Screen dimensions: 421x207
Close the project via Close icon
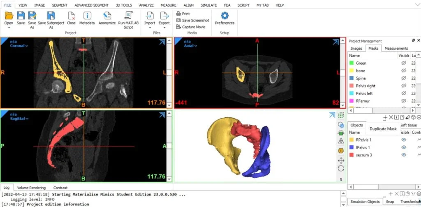pyautogui.click(x=71, y=16)
